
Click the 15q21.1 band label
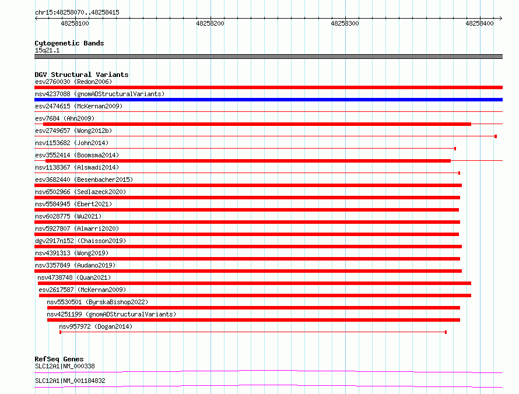pyautogui.click(x=47, y=50)
